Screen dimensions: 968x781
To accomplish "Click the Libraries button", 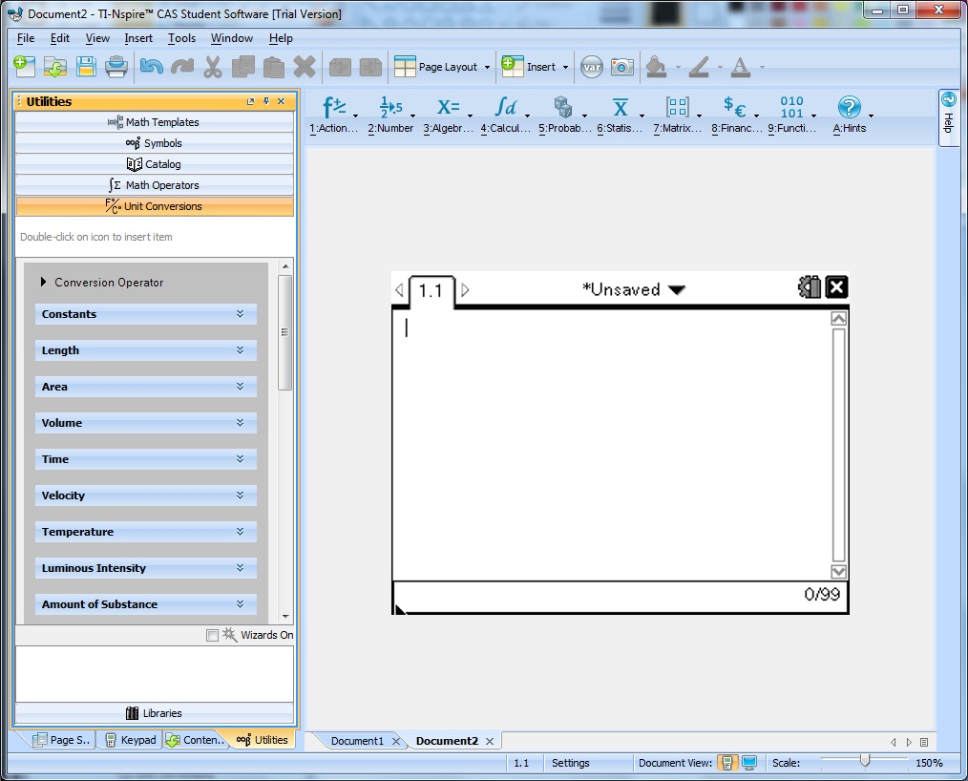I will (155, 713).
